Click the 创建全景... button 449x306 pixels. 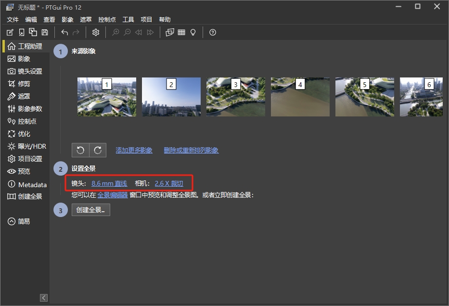(91, 210)
